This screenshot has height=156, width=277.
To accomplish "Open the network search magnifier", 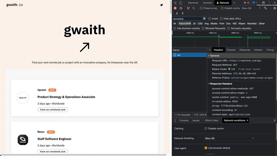I will point(194,8).
